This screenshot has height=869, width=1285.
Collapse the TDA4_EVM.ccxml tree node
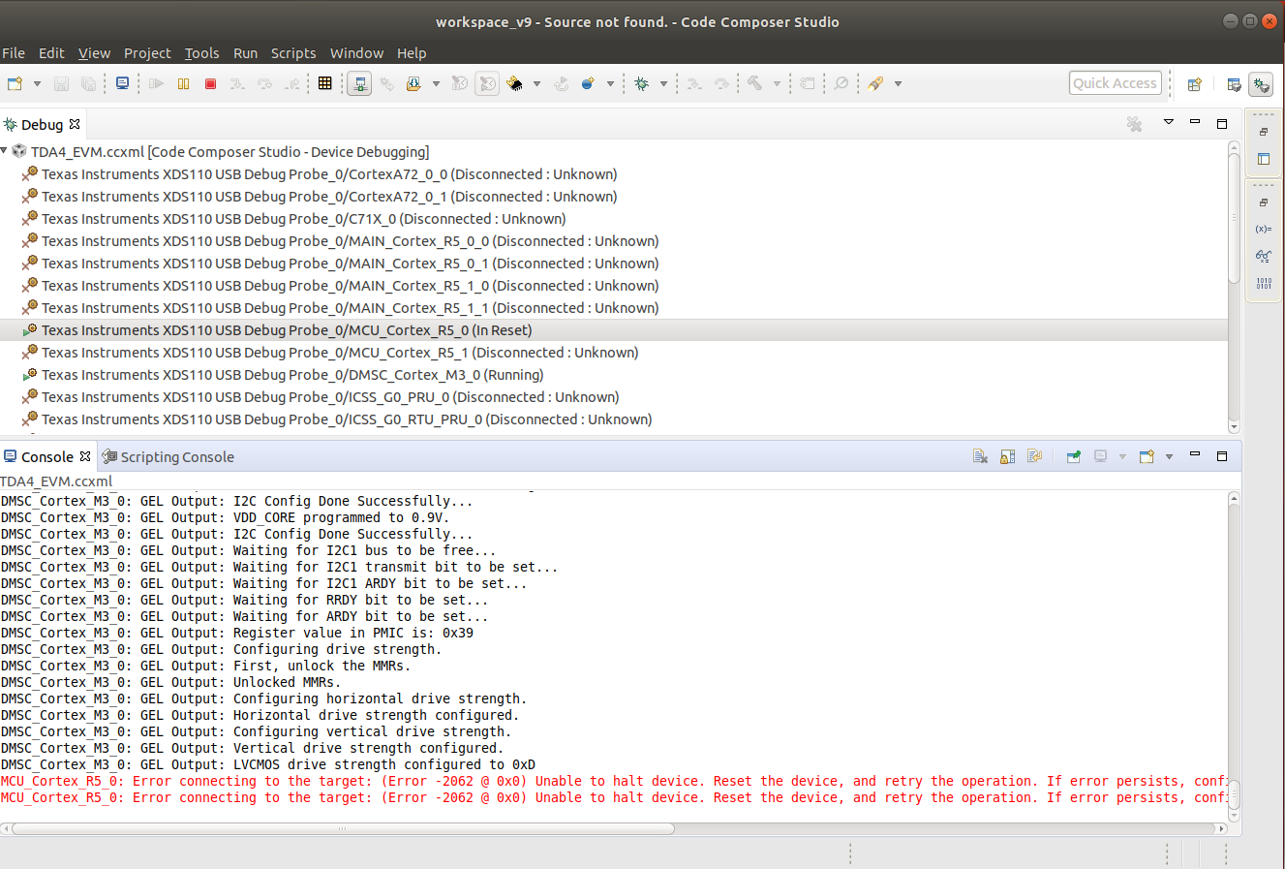(x=5, y=151)
